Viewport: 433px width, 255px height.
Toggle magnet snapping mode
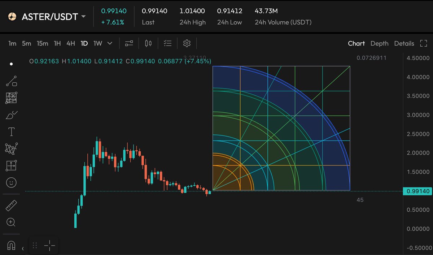pos(11,245)
